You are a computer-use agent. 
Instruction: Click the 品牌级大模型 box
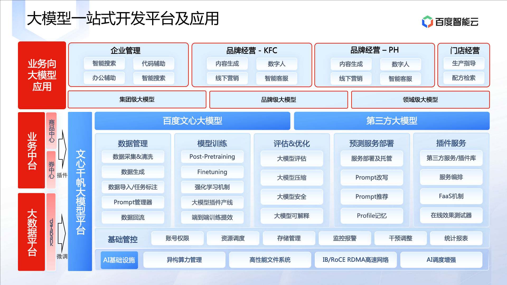tap(279, 100)
